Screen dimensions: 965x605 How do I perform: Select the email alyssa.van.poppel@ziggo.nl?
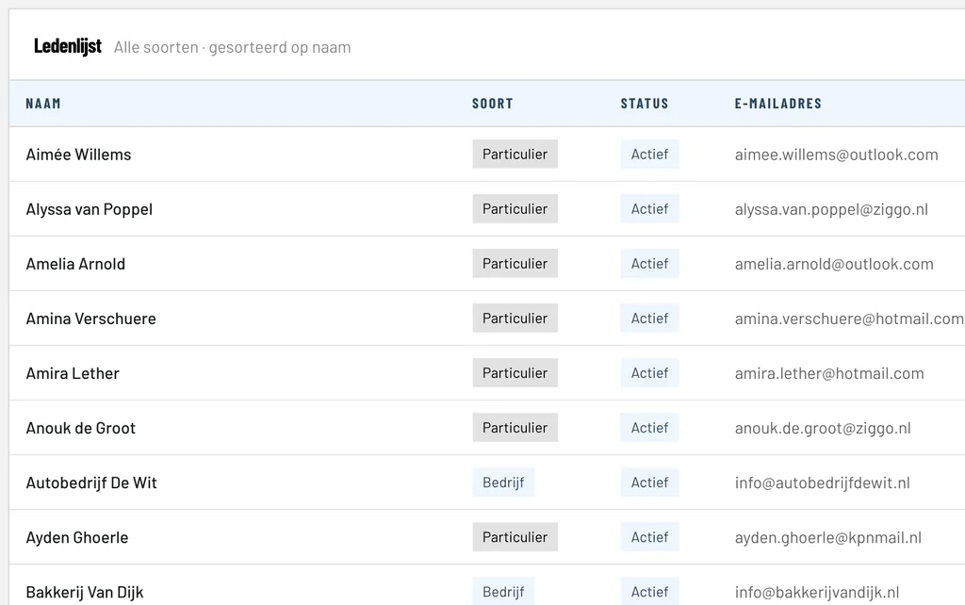(831, 209)
